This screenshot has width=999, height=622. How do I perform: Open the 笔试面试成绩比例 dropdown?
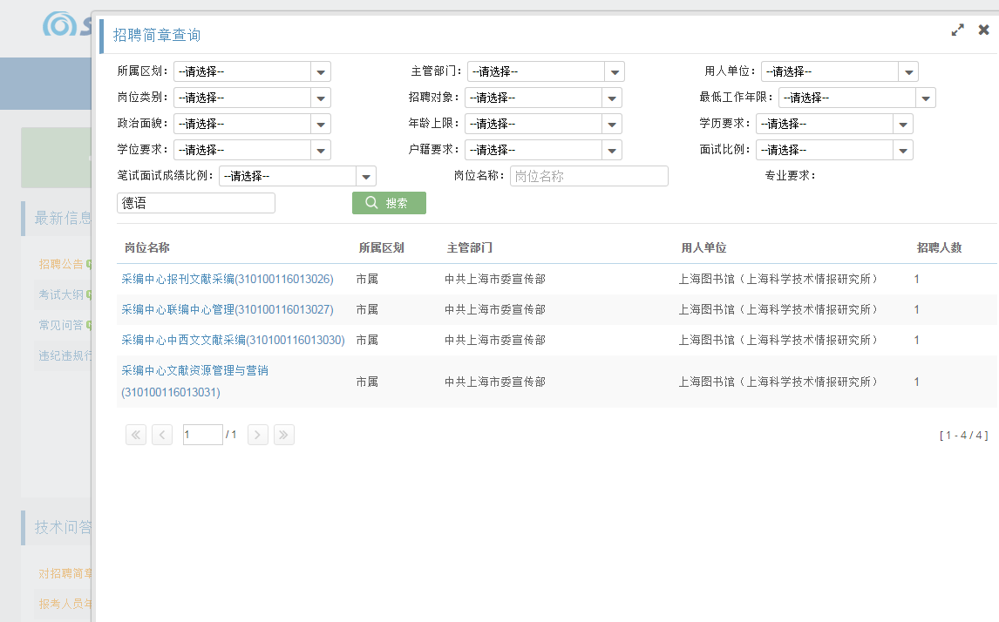pyautogui.click(x=297, y=176)
